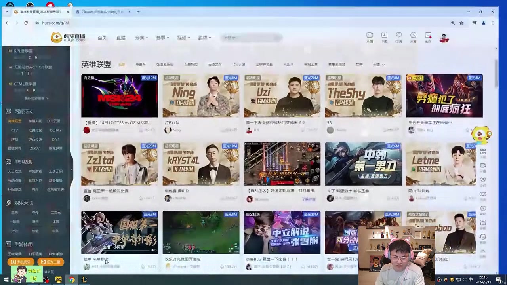Viewport: 507px width, 285px height.
Task: Open the Chrome profile icon
Action: [483, 23]
